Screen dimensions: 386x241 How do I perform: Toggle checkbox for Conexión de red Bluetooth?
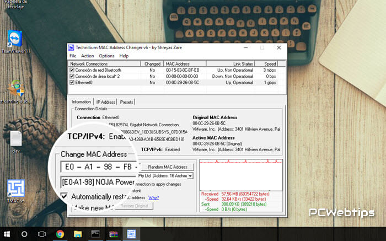coord(72,70)
